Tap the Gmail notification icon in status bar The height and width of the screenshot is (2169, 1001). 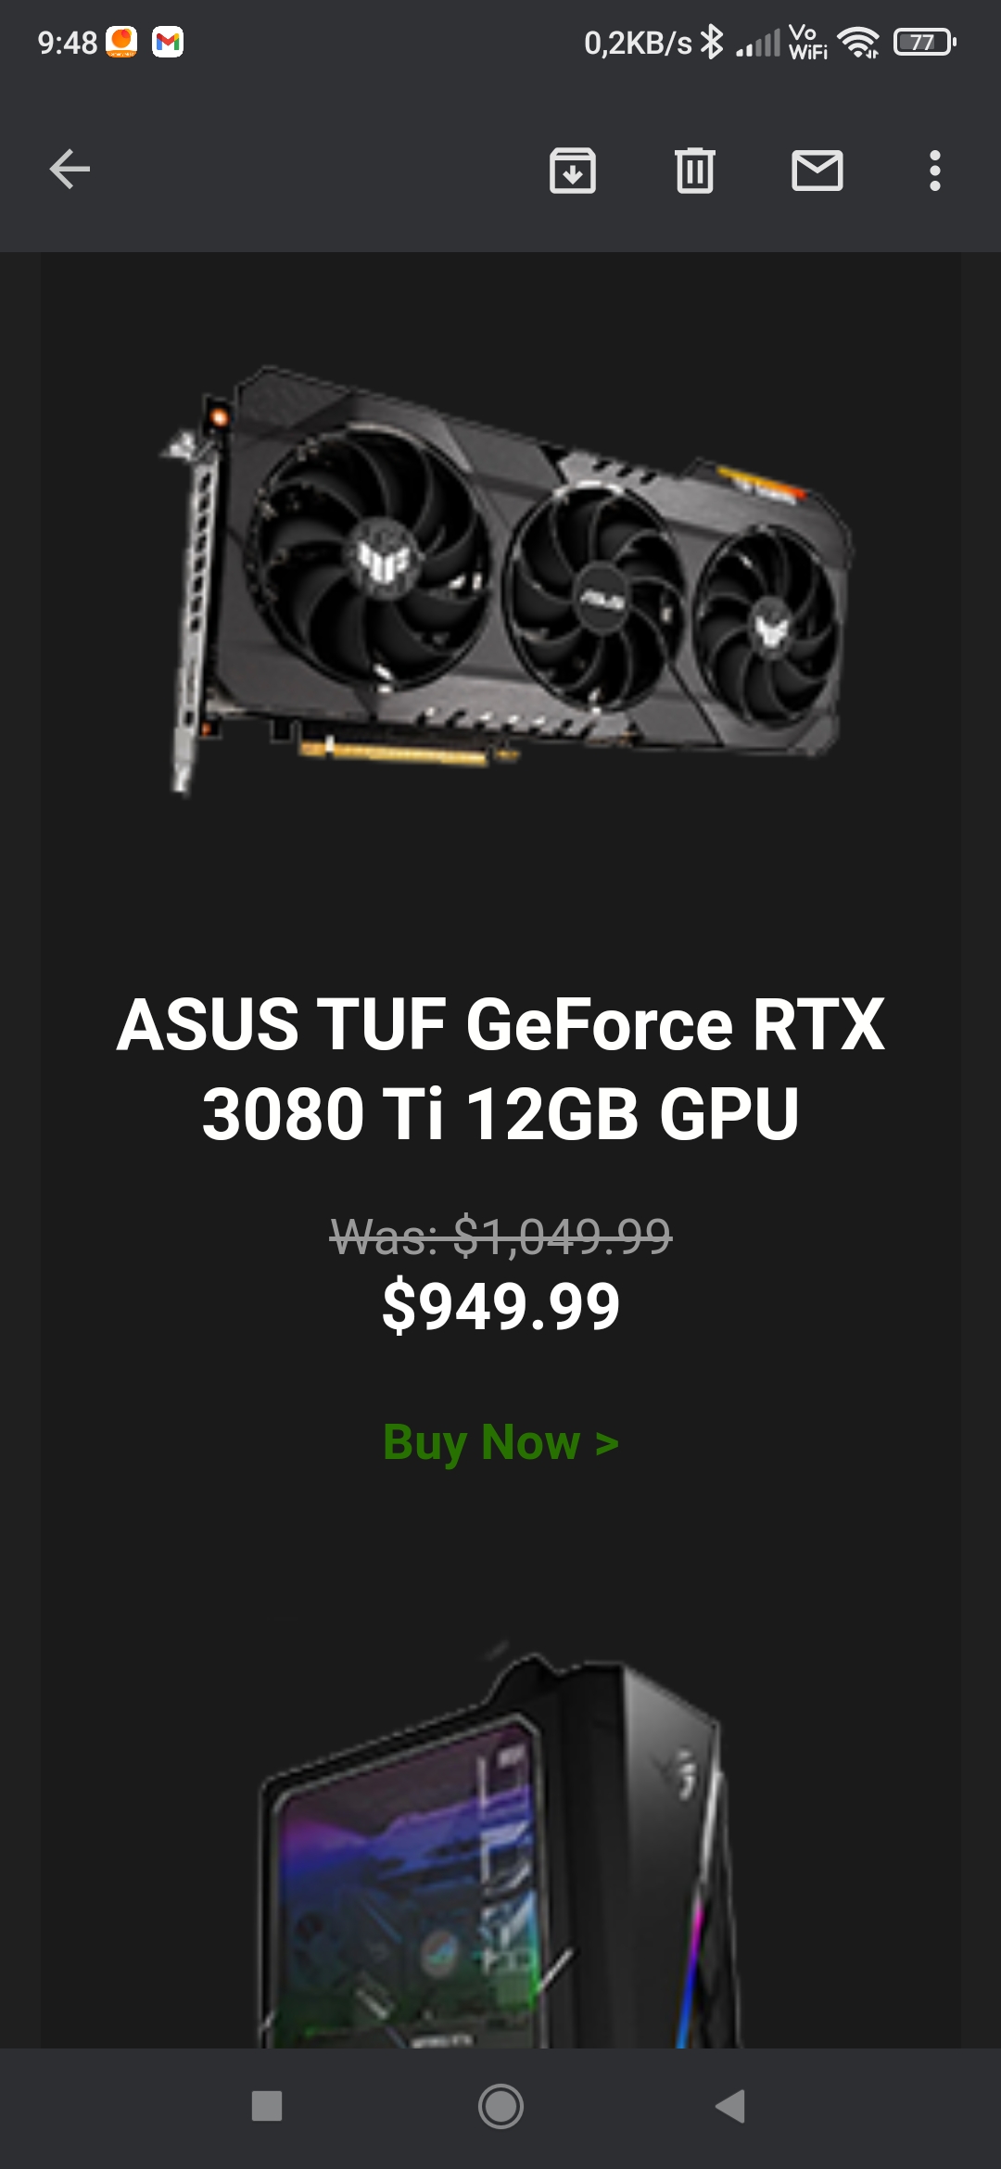168,42
